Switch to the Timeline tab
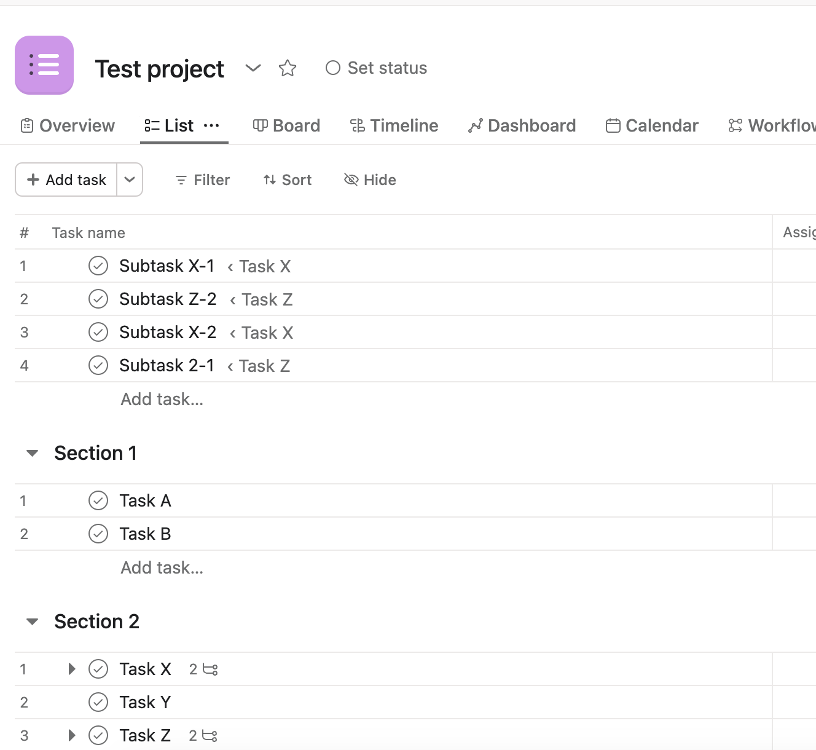Viewport: 816px width, 750px height. pyautogui.click(x=394, y=126)
